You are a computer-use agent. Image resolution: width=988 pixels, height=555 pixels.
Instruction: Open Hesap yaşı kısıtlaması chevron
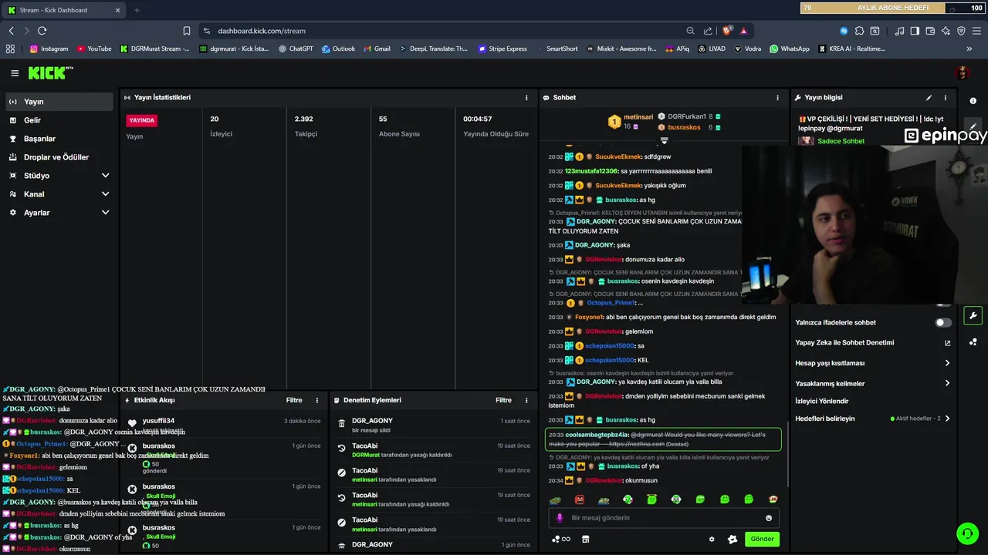point(947,363)
